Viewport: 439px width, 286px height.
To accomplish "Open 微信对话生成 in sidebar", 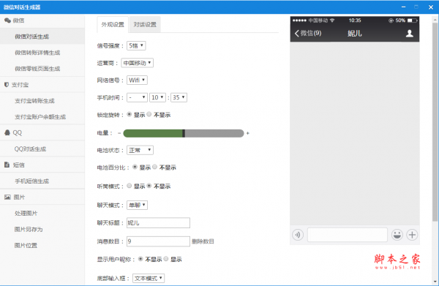I will point(42,37).
